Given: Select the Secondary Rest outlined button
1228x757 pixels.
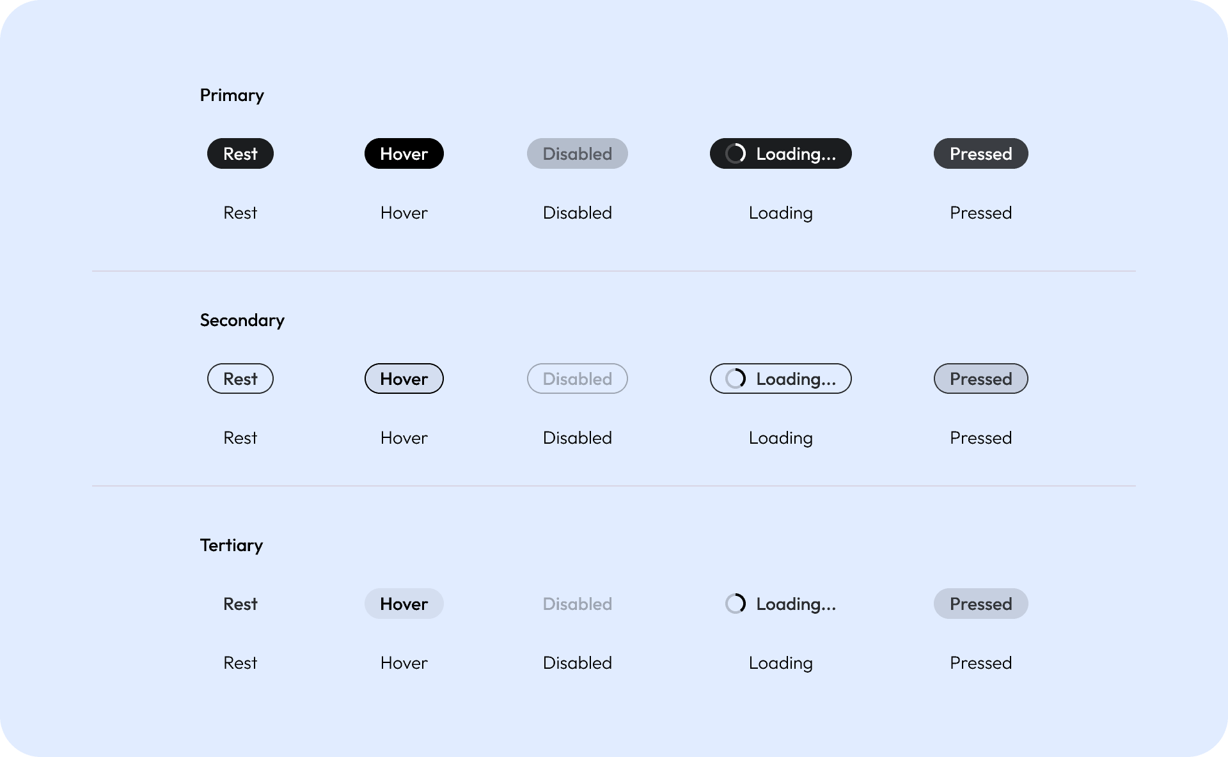Looking at the screenshot, I should [240, 378].
